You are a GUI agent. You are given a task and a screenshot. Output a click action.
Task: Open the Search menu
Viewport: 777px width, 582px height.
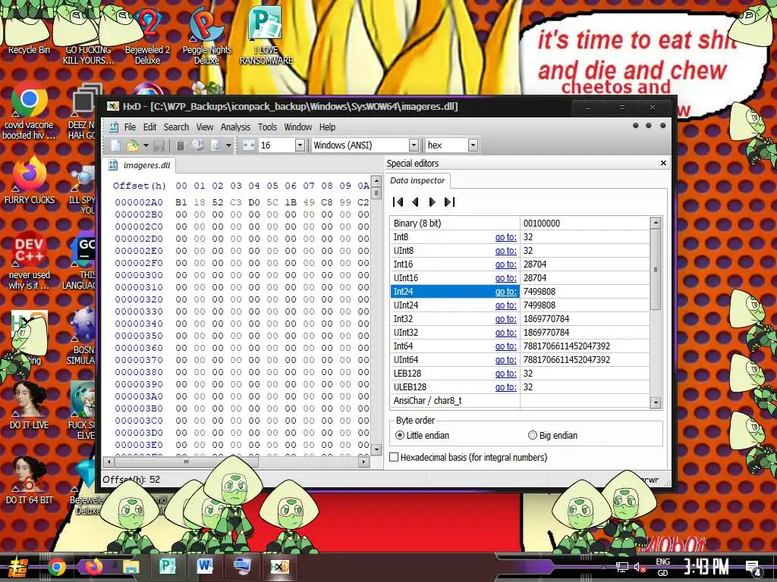[x=176, y=127]
